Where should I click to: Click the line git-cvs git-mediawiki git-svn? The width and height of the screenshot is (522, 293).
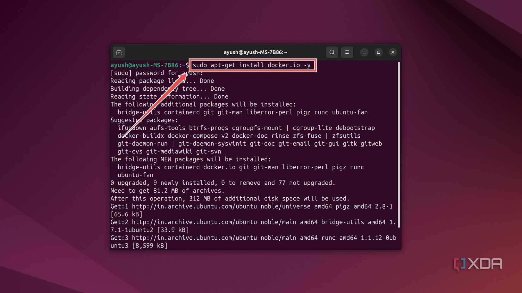(169, 152)
